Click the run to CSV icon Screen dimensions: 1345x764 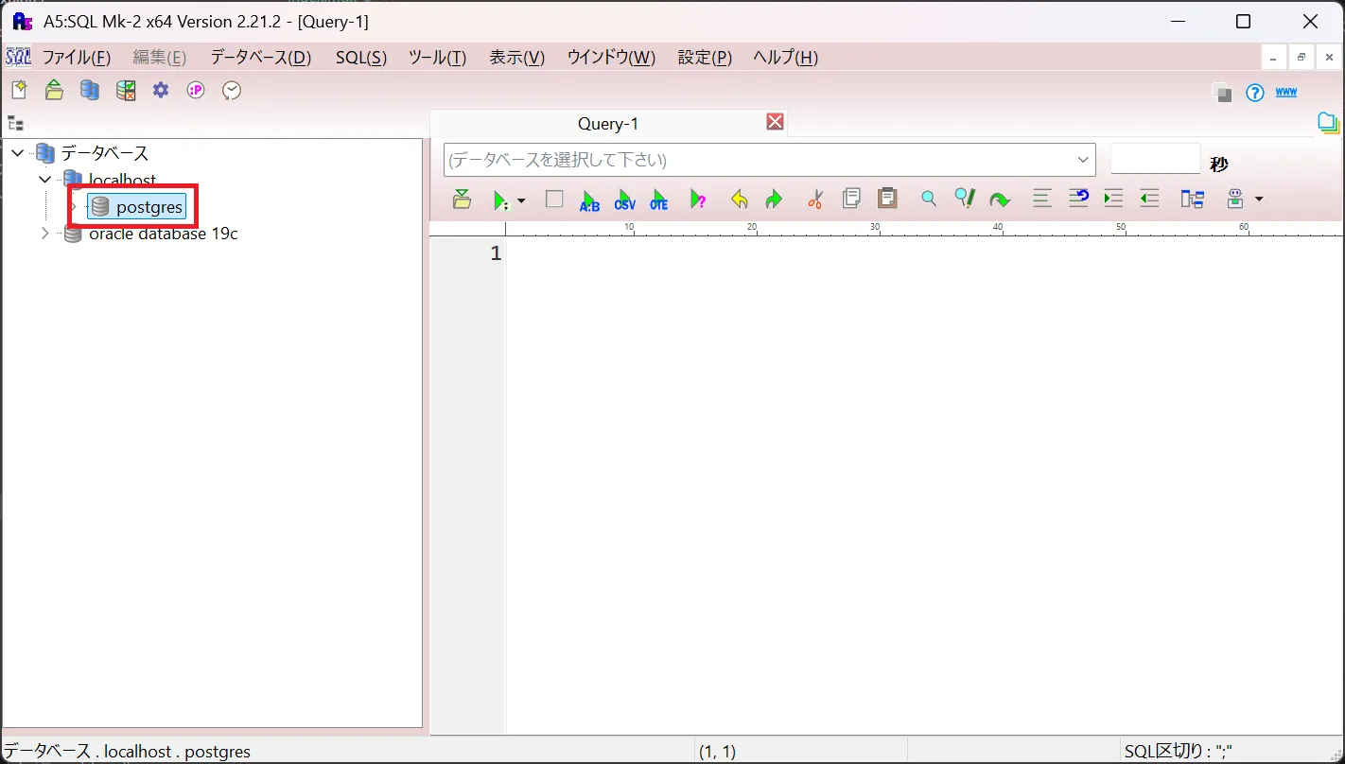[x=624, y=200]
